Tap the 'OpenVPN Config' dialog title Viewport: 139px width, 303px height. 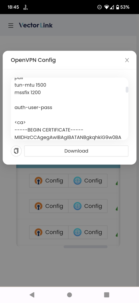pyautogui.click(x=33, y=60)
